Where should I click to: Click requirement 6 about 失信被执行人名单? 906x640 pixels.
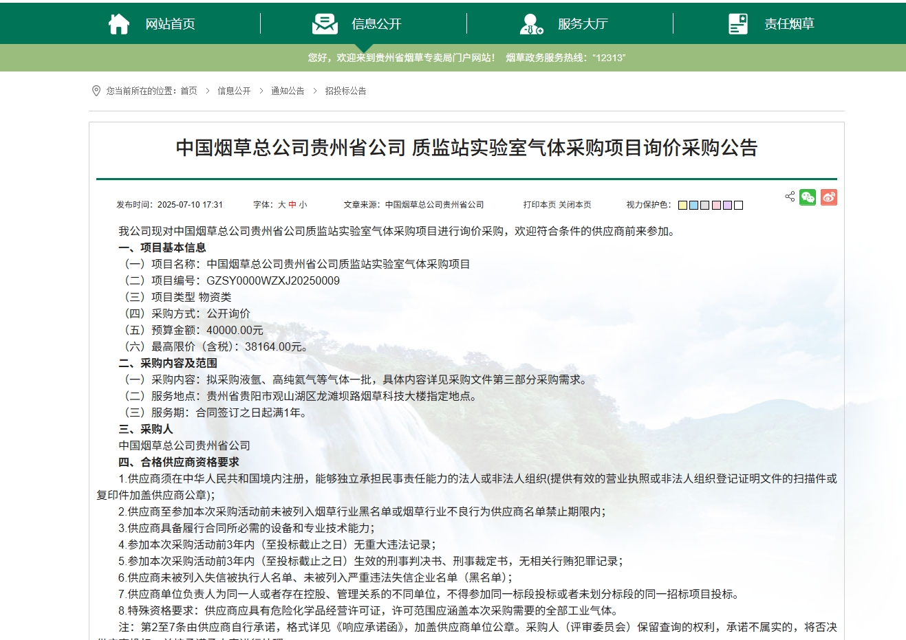[x=316, y=577]
